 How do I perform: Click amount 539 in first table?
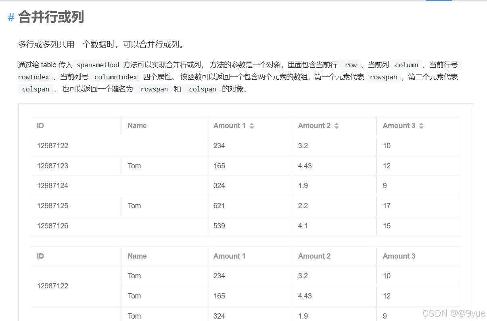pyautogui.click(x=219, y=226)
